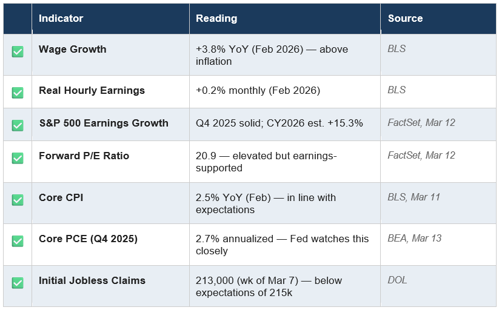
Task: Click the checkmark next to S&P 500 Earnings Growth
Action: [x=18, y=125]
